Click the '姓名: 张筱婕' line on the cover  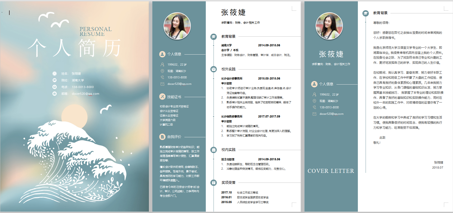click(x=71, y=74)
